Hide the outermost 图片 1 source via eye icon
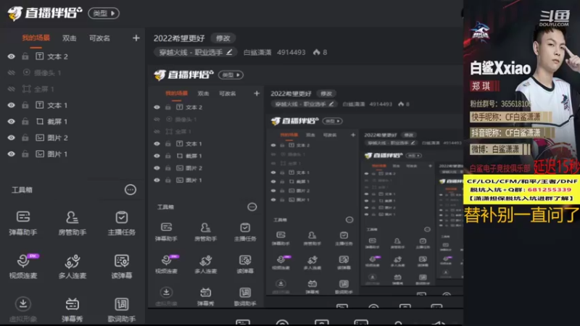This screenshot has height=326, width=580. pos(12,154)
